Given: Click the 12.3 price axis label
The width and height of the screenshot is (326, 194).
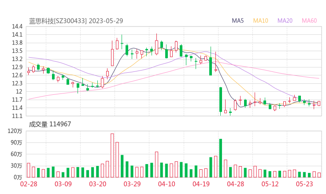Looking at the screenshot, I should tap(17, 83).
